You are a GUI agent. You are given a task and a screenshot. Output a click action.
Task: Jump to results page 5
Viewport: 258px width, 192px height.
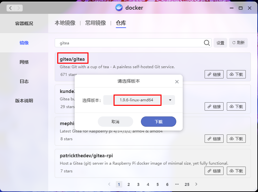pos(158,184)
